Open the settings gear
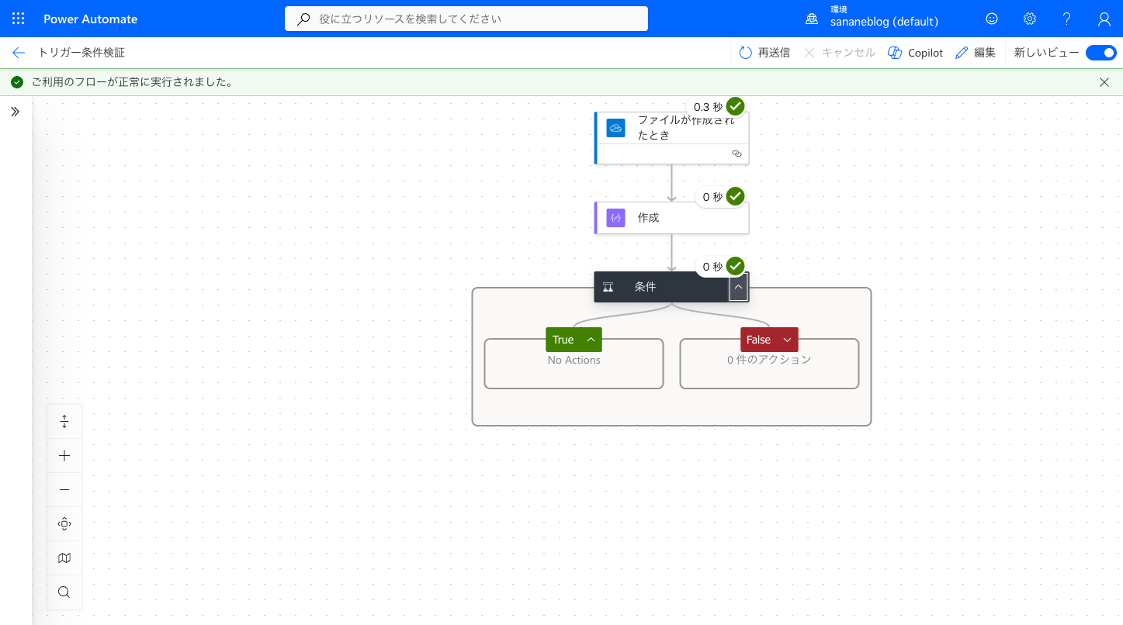 point(1030,19)
